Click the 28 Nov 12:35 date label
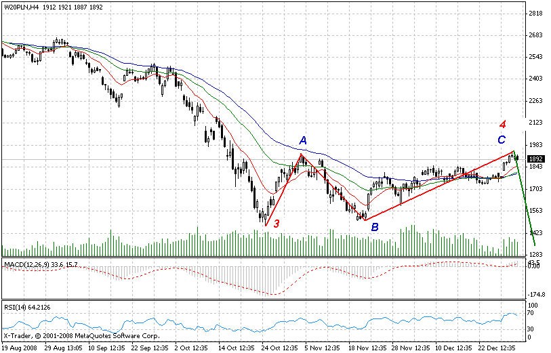551x353 pixels. tap(411, 348)
